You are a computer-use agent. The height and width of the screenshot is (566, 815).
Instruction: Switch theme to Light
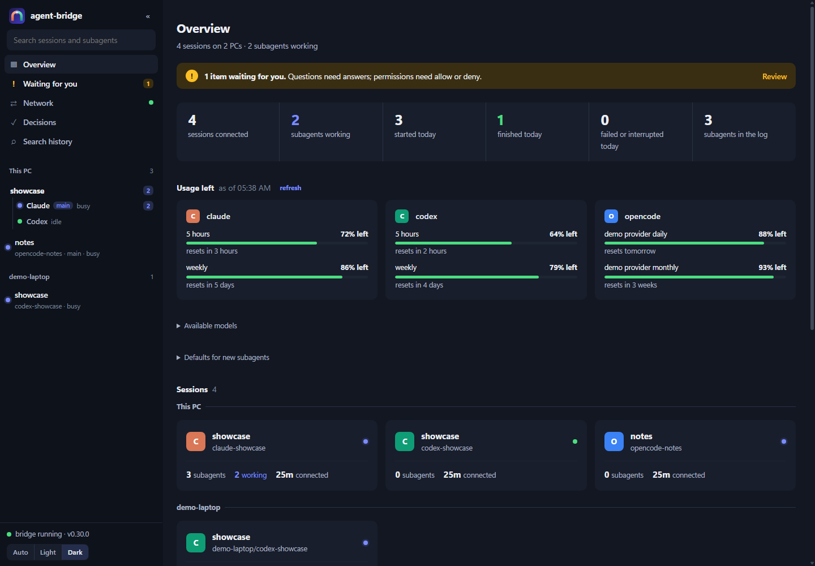coord(48,552)
